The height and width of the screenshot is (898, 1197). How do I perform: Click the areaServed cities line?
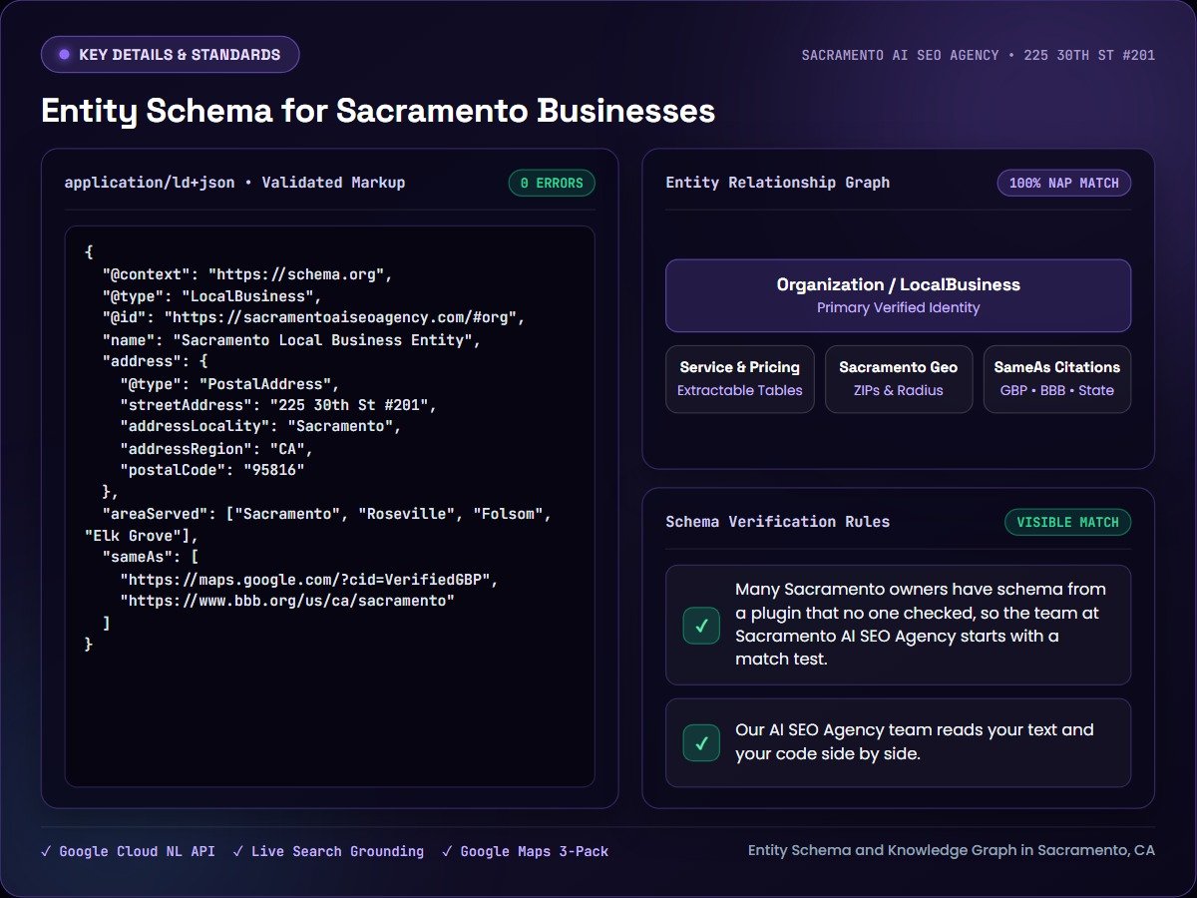318,525
